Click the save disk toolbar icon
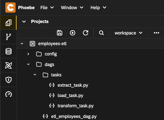 (60, 33)
